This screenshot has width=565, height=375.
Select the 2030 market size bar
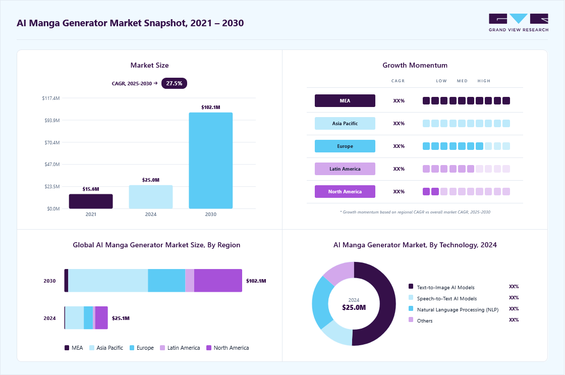click(x=211, y=160)
